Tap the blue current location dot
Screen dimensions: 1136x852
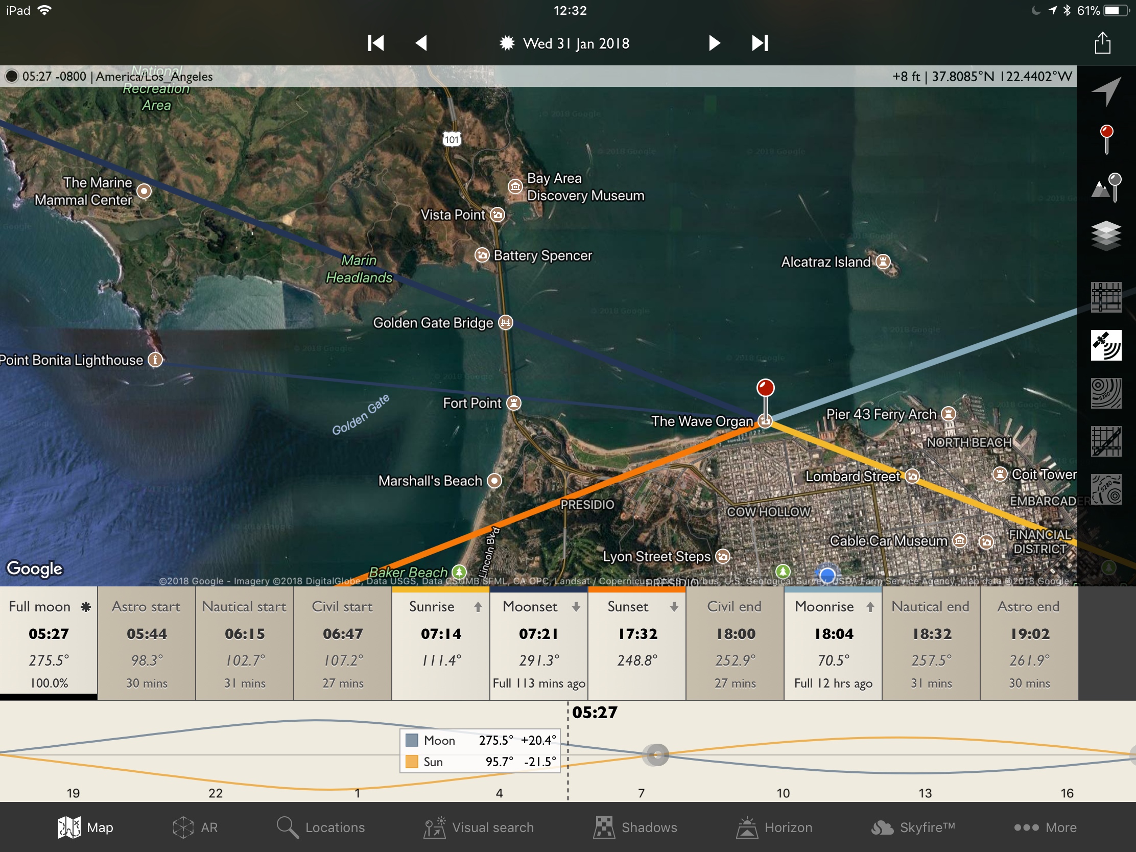pyautogui.click(x=827, y=575)
